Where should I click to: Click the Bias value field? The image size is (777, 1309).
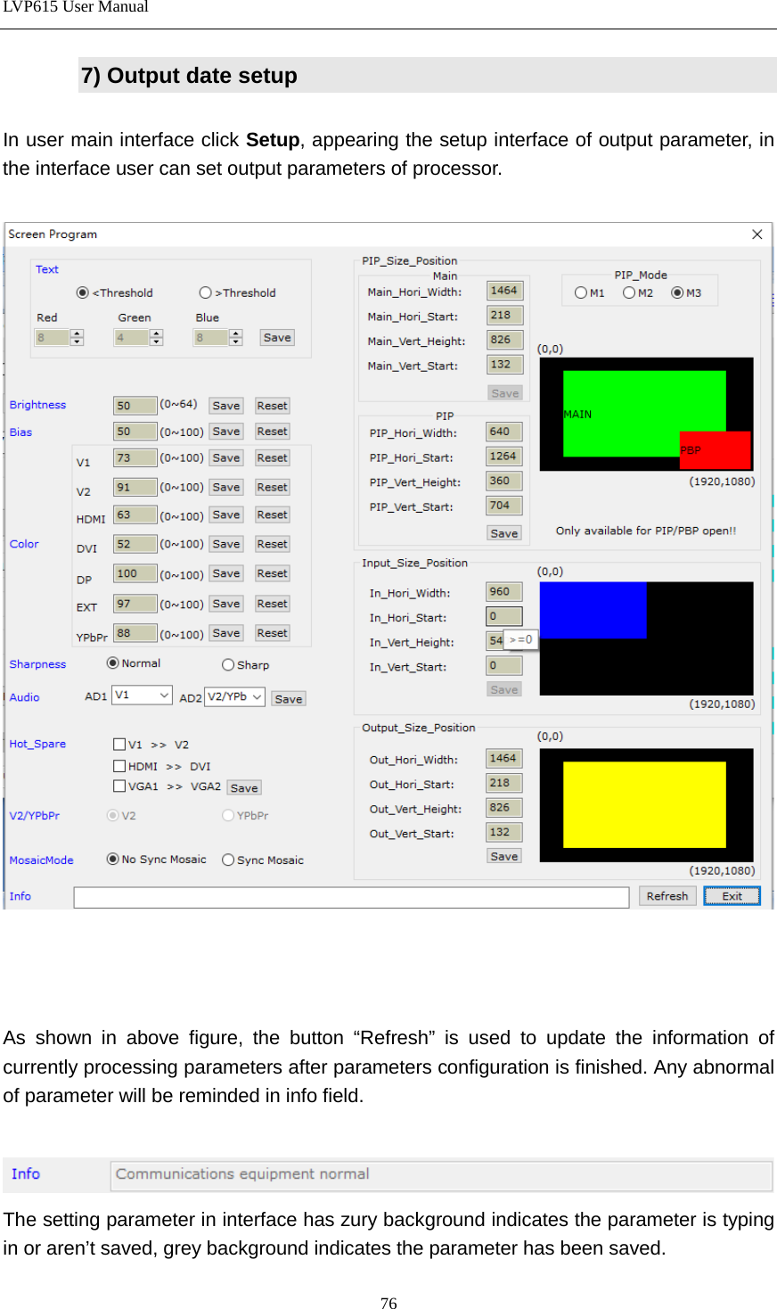[135, 432]
